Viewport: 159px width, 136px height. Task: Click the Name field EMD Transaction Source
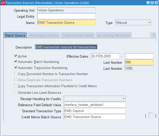point(66,22)
